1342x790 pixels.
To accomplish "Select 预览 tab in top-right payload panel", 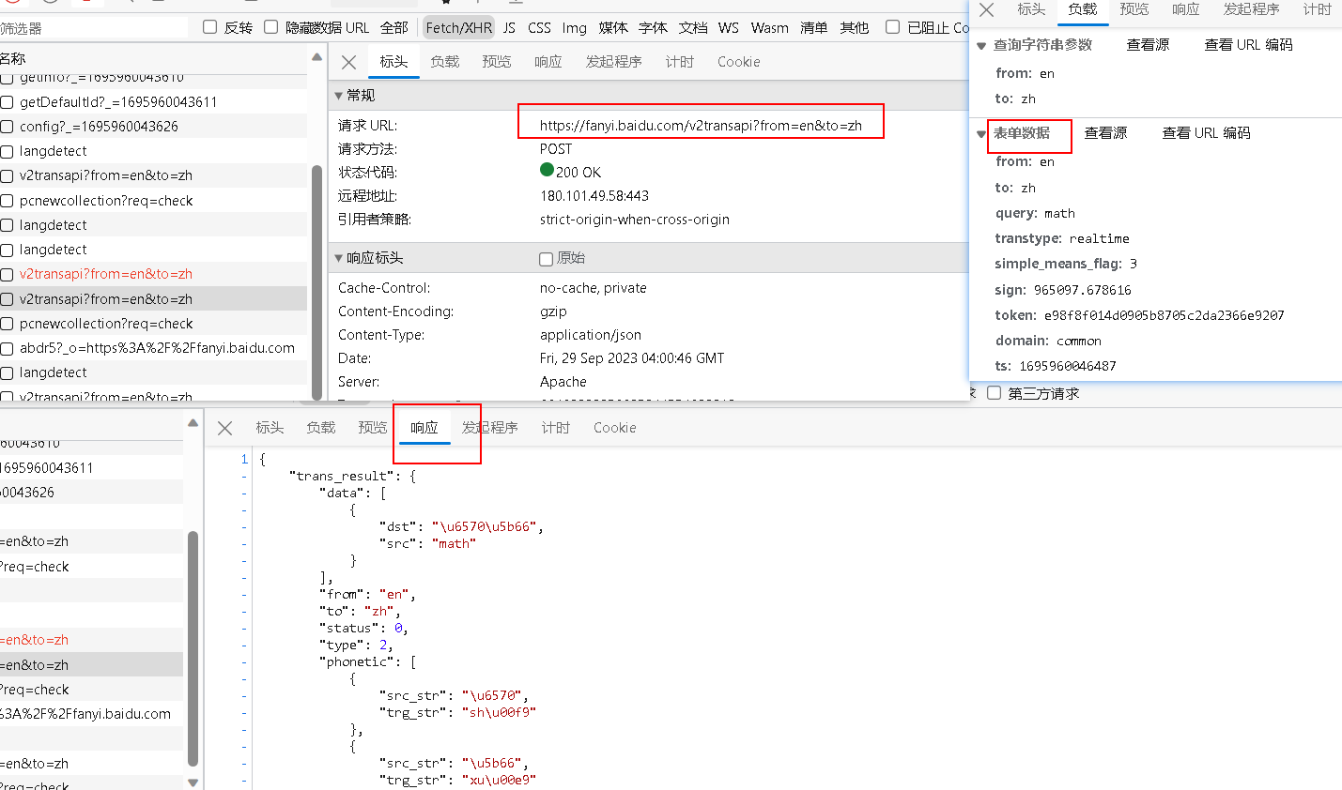I will pyautogui.click(x=1134, y=9).
